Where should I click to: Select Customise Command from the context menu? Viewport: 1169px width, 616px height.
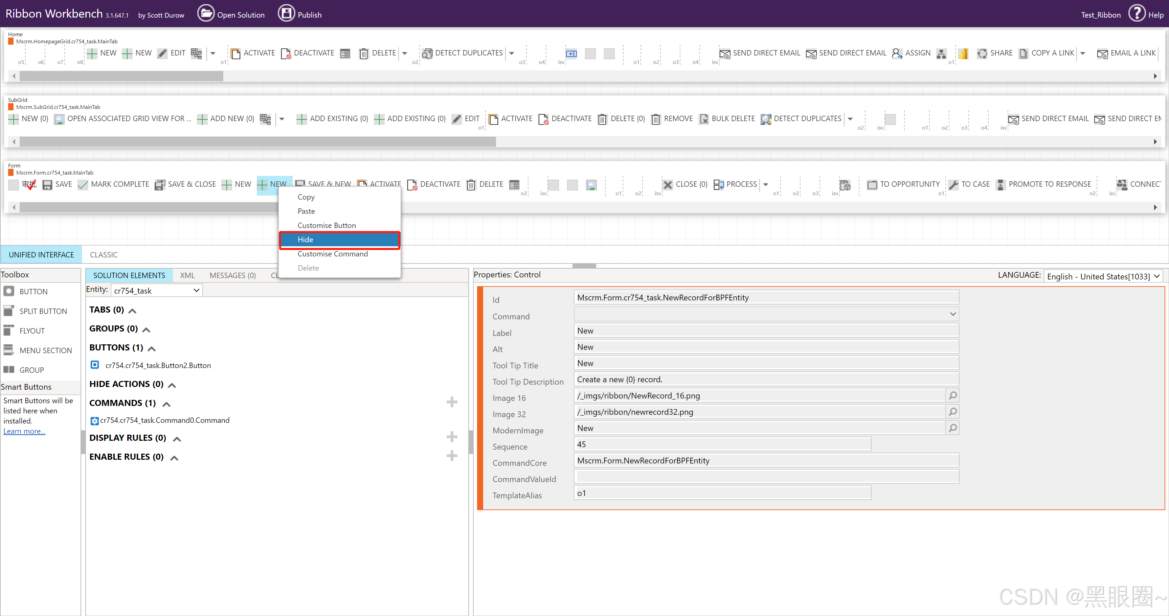coord(333,254)
